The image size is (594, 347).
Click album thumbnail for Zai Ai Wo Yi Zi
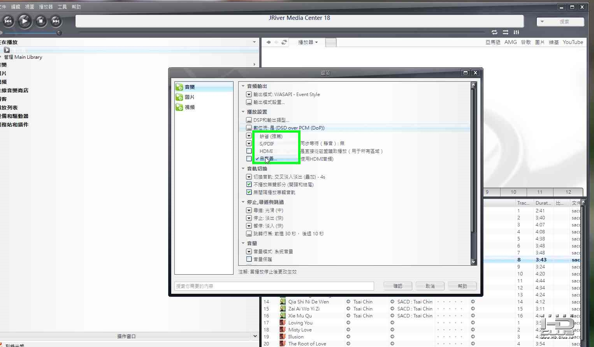[x=283, y=308]
